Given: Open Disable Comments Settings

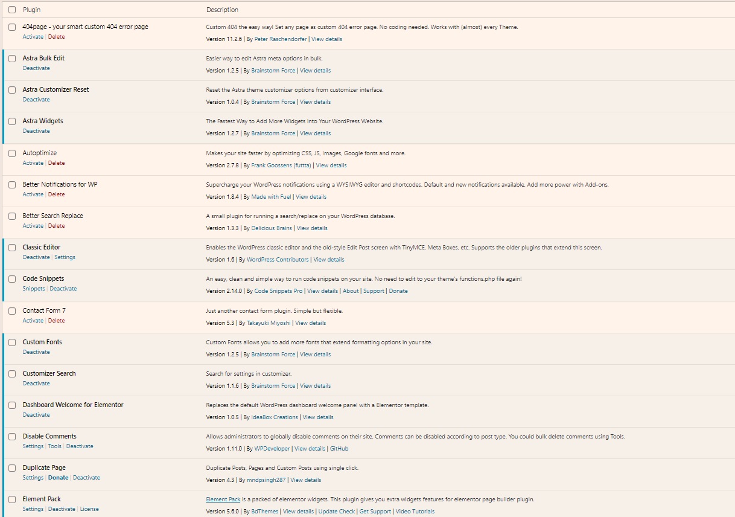Looking at the screenshot, I should pyautogui.click(x=33, y=446).
